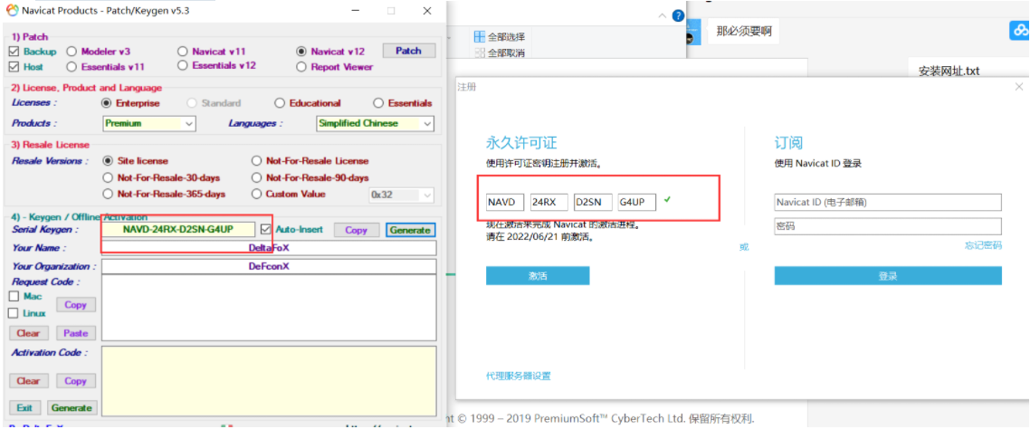
Task: Click the 登录 login button
Action: 888,276
